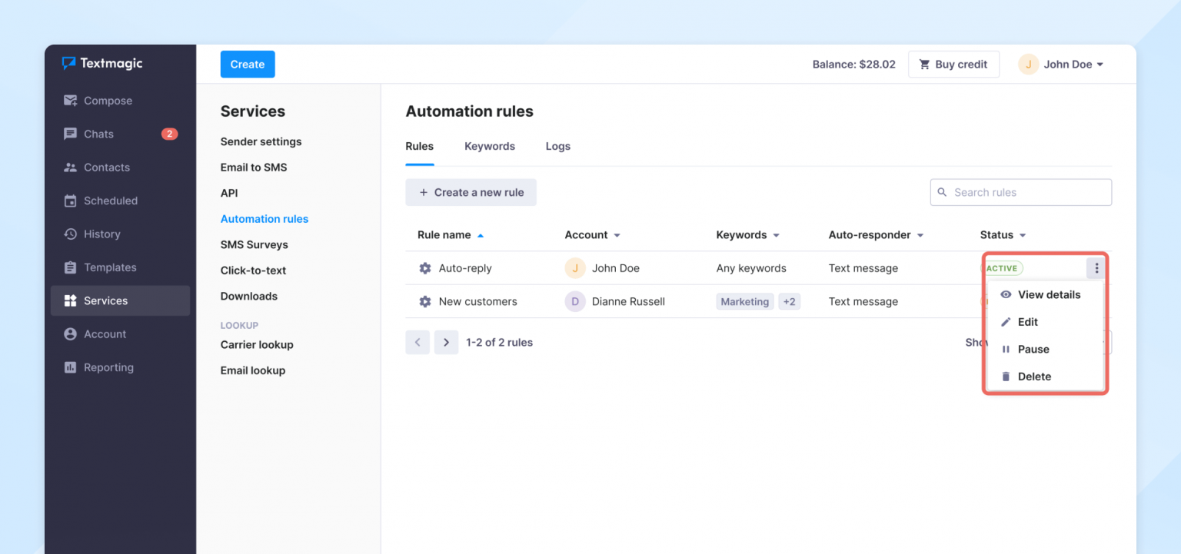Select the Compose icon in the sidebar

coord(70,100)
